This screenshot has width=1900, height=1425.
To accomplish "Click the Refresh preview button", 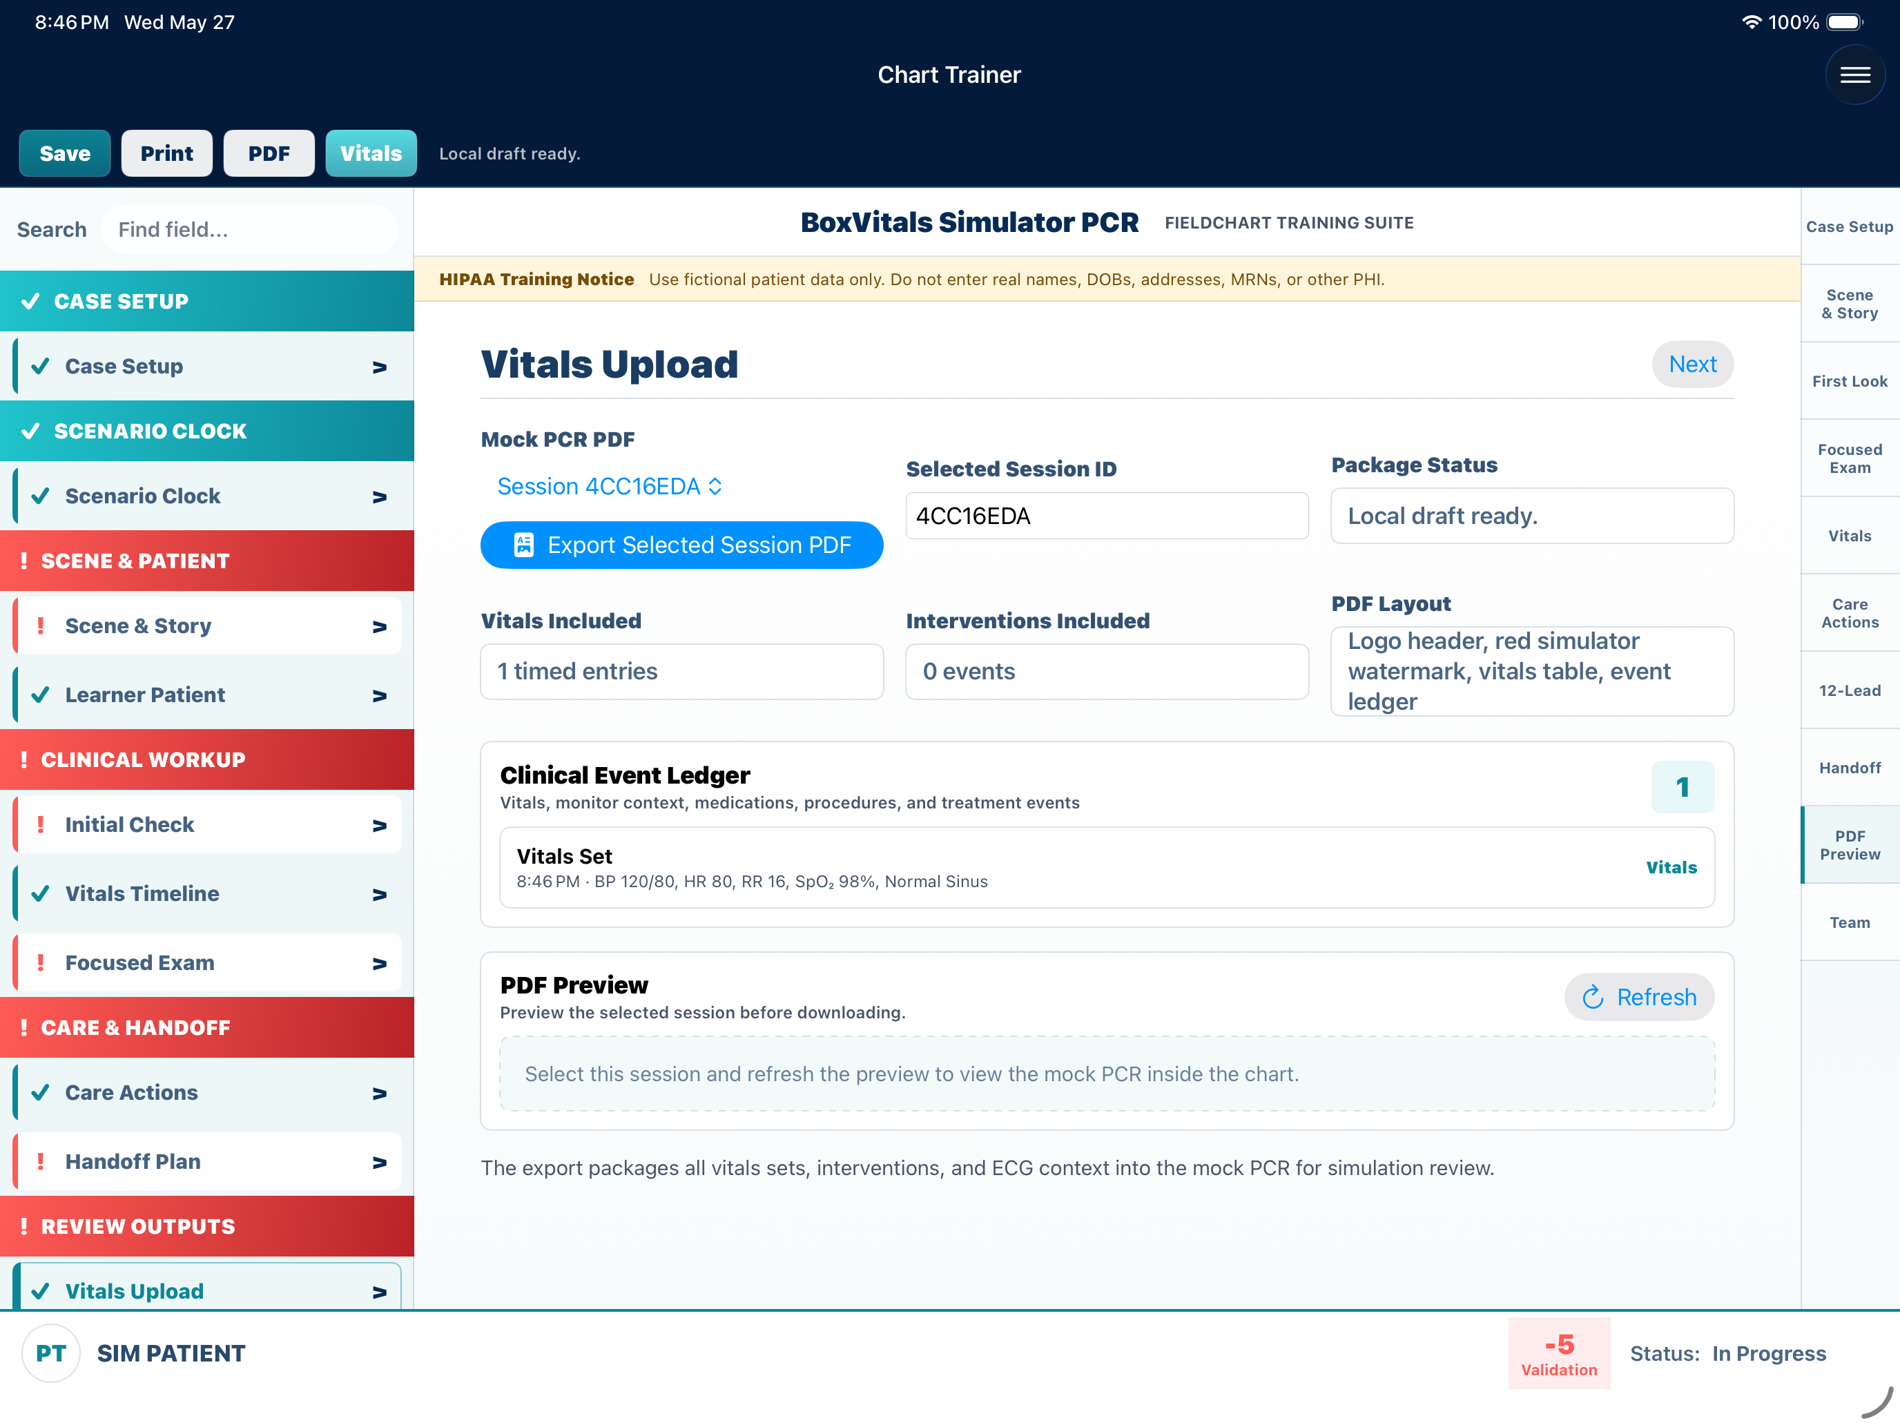I will [1639, 996].
